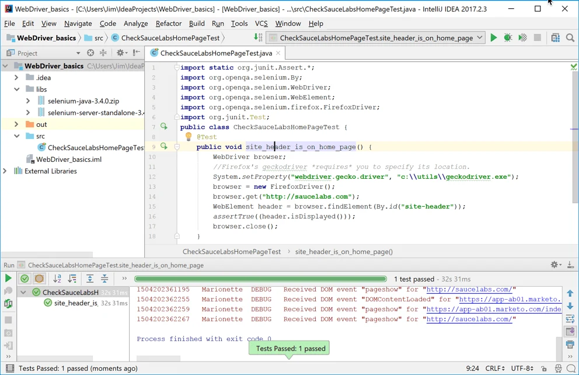Open the Refactor menu
The height and width of the screenshot is (375, 579).
click(168, 23)
